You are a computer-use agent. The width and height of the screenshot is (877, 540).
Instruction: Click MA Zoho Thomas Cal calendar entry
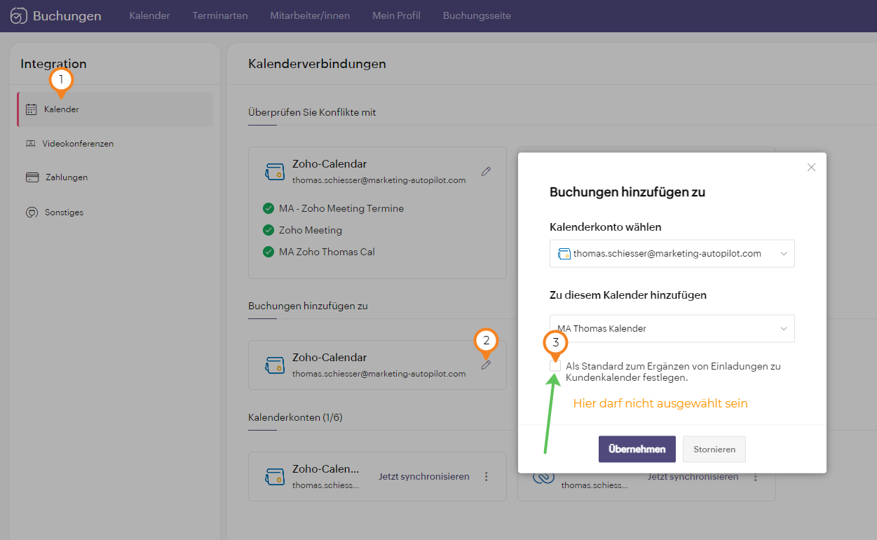click(x=327, y=252)
